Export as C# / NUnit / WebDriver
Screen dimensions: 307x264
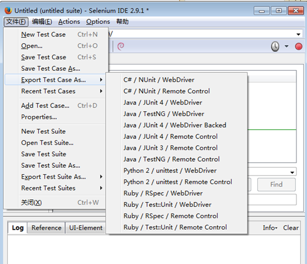click(177, 80)
